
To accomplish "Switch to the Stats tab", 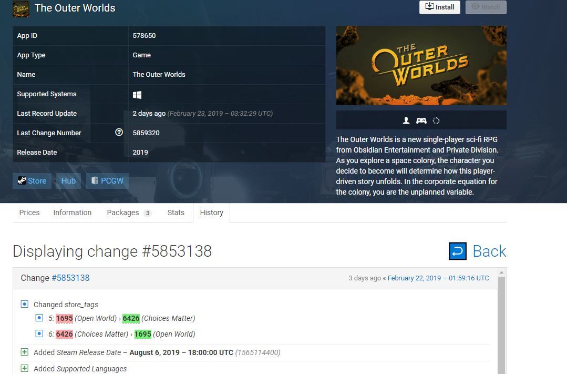I will [176, 213].
